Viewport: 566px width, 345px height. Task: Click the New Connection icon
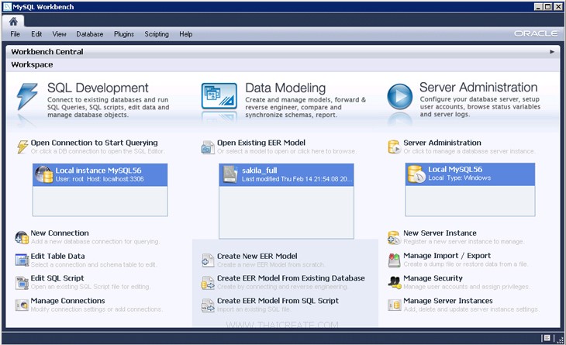click(x=22, y=237)
